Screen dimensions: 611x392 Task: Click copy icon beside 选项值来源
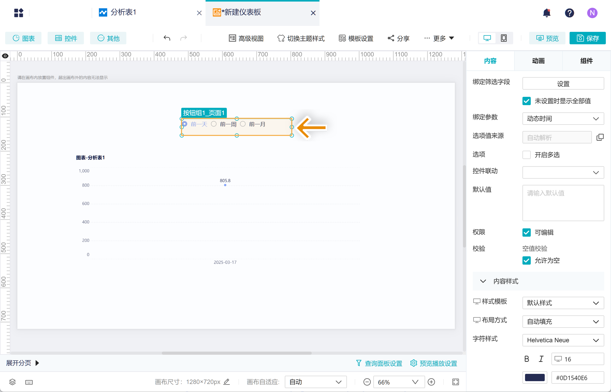click(x=600, y=137)
